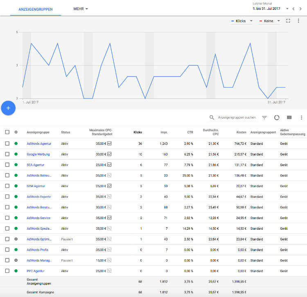
Task: Check the box for Google Werbung row
Action: coord(7,154)
